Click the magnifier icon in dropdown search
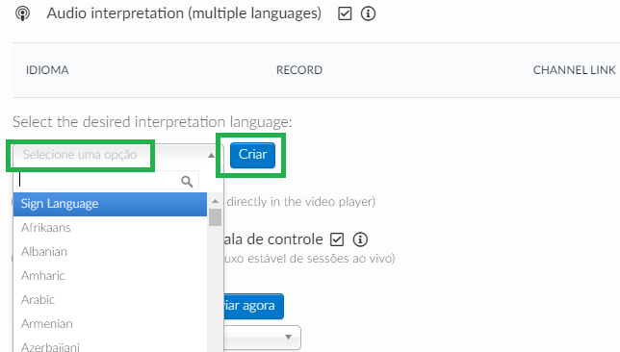This screenshot has height=352, width=620. (x=187, y=182)
